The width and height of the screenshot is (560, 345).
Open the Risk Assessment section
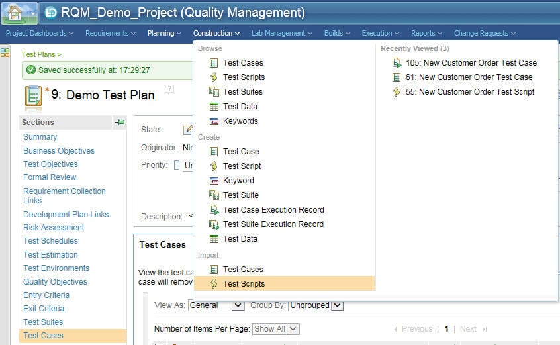tap(54, 228)
